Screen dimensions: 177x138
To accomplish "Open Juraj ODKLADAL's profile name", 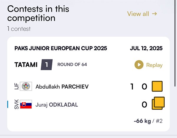I will (57, 105).
